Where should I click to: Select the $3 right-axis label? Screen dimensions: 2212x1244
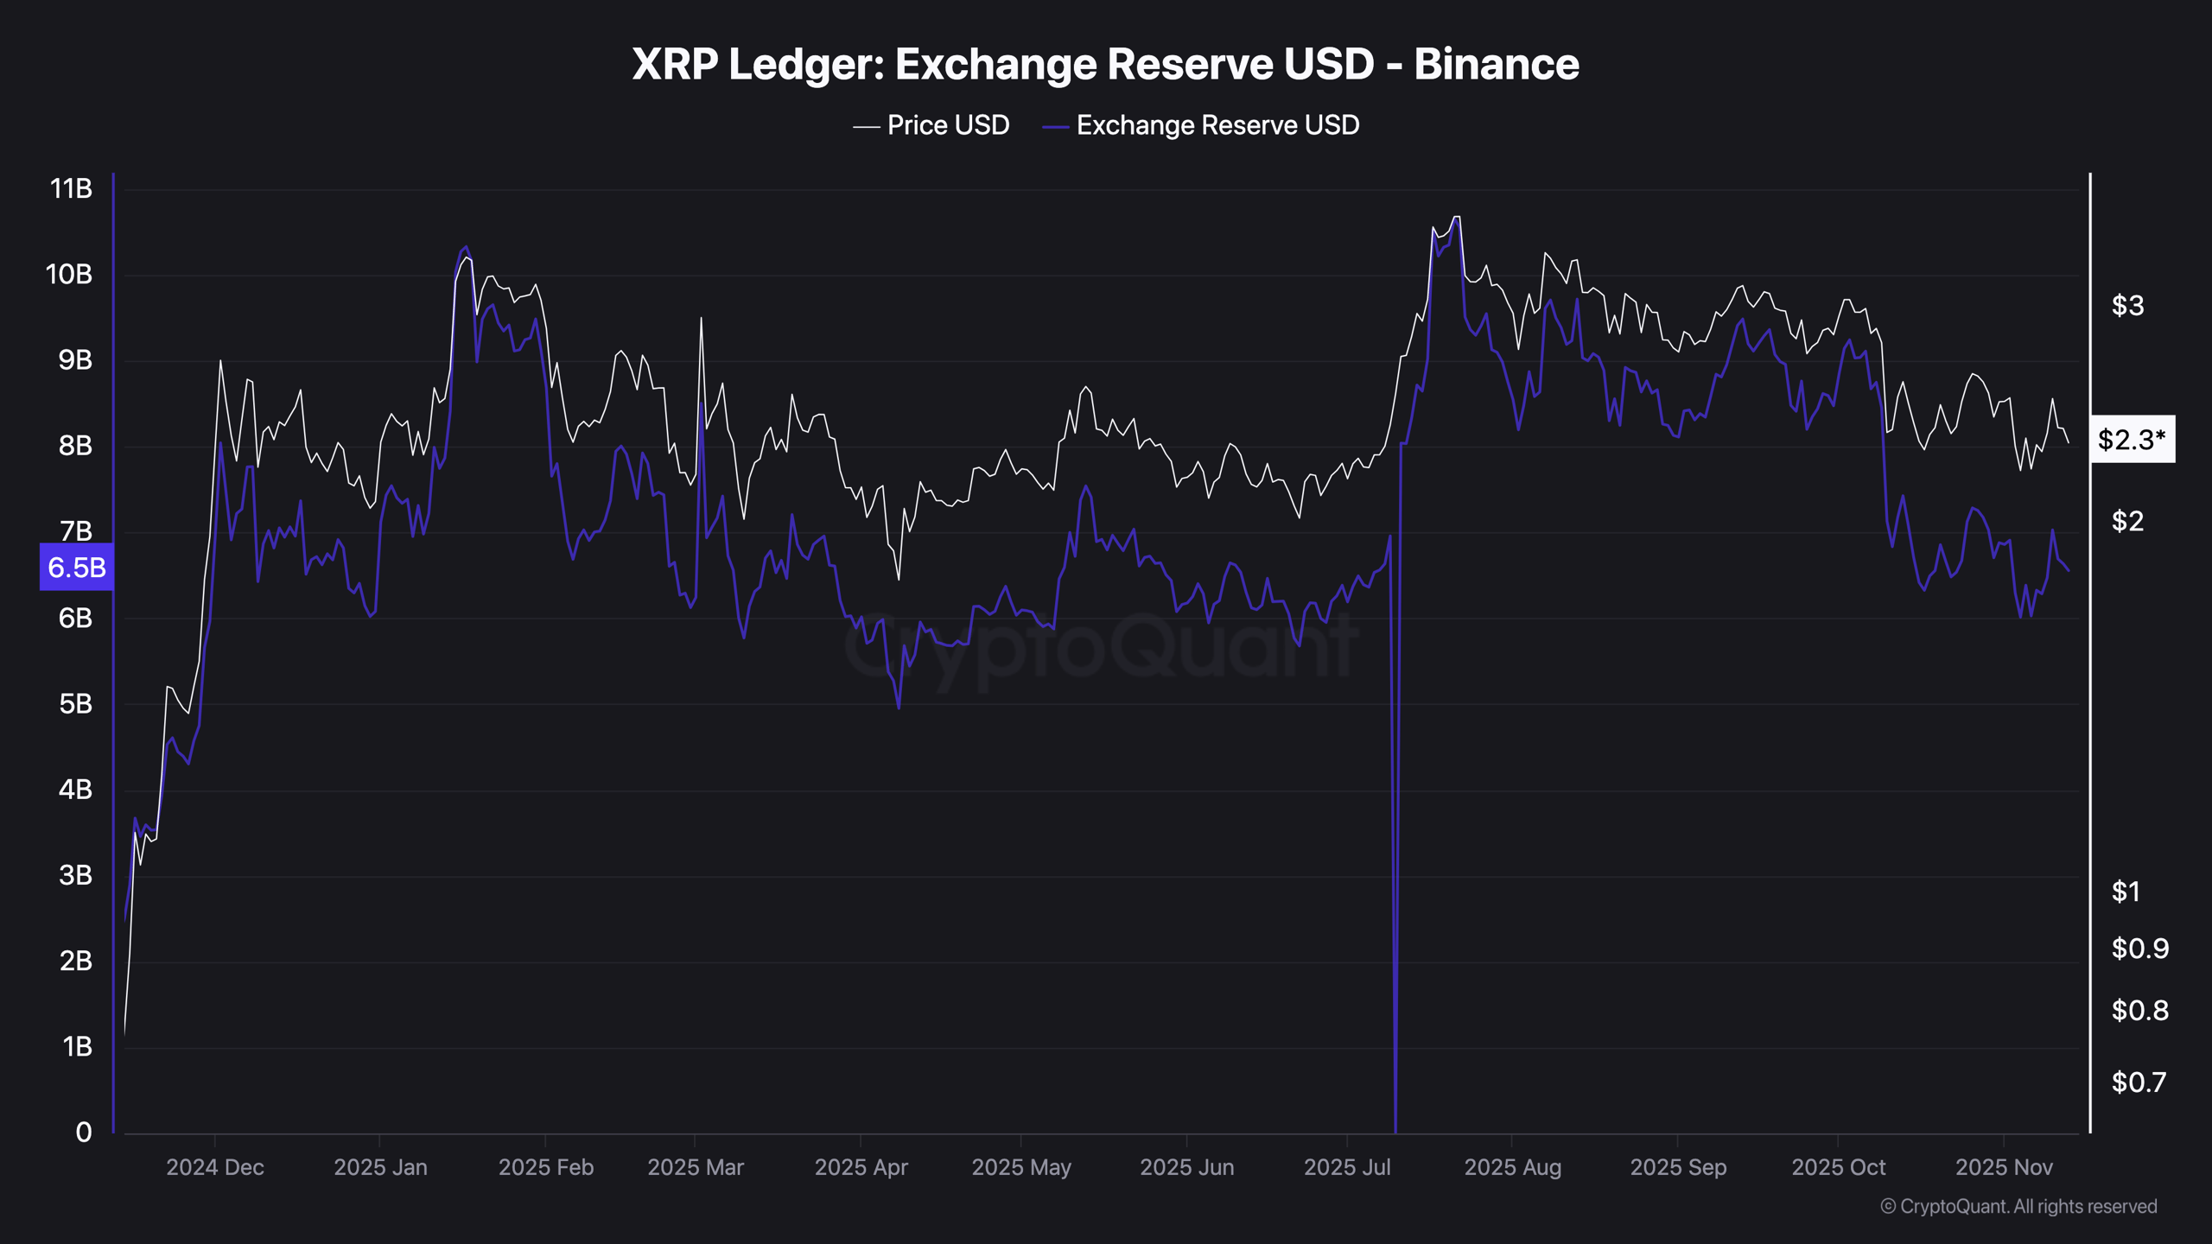point(2127,305)
